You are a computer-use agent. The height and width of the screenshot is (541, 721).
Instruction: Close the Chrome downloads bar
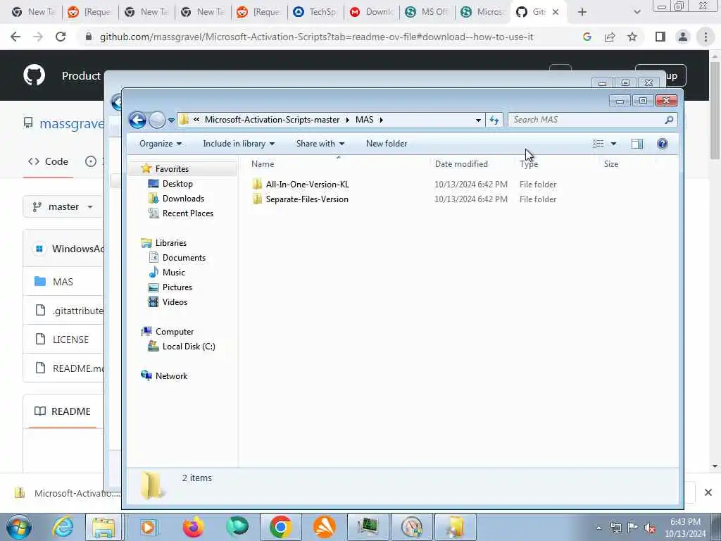click(x=708, y=492)
